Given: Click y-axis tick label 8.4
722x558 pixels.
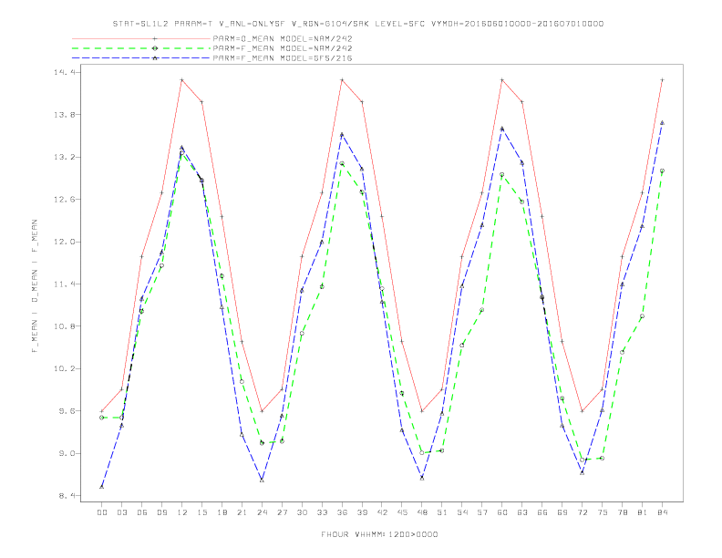Looking at the screenshot, I should pyautogui.click(x=67, y=496).
